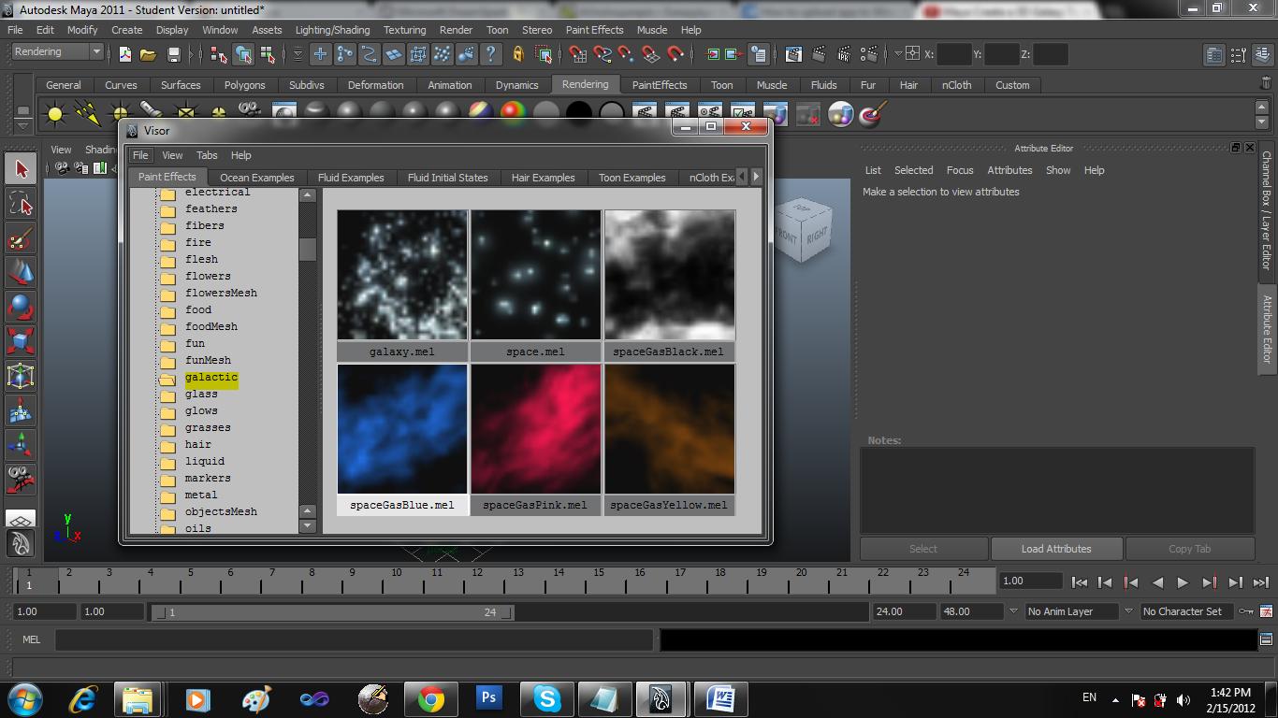1278x718 pixels.
Task: Go to start of playback range
Action: click(x=1079, y=582)
